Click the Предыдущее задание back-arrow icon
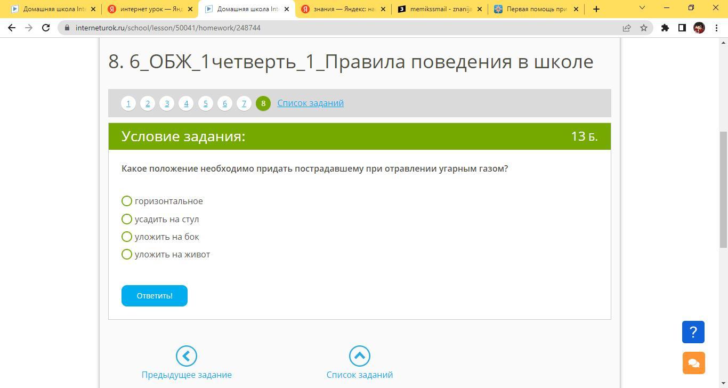The width and height of the screenshot is (728, 388). pos(187,356)
